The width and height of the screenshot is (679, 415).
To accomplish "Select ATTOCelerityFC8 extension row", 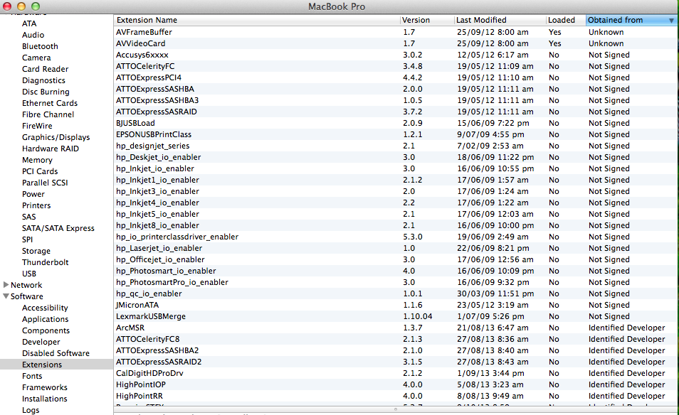I will [x=396, y=339].
